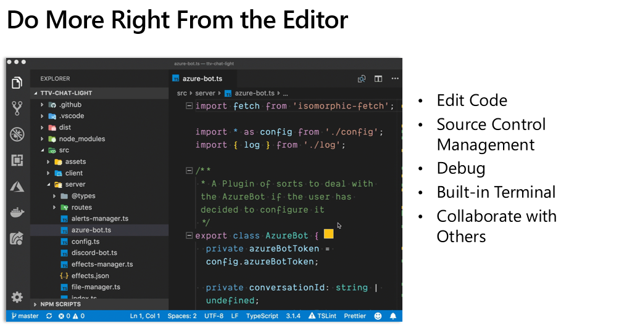Viewport: 632px width, 326px height.
Task: Collapse the TTV-CHAT-LIGHT root folder
Action: tap(99, 93)
